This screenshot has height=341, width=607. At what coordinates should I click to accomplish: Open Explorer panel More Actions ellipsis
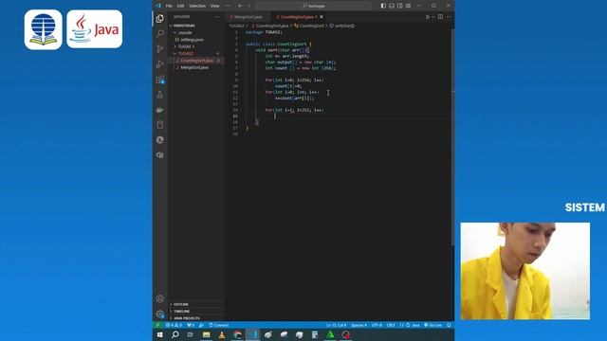coord(217,17)
